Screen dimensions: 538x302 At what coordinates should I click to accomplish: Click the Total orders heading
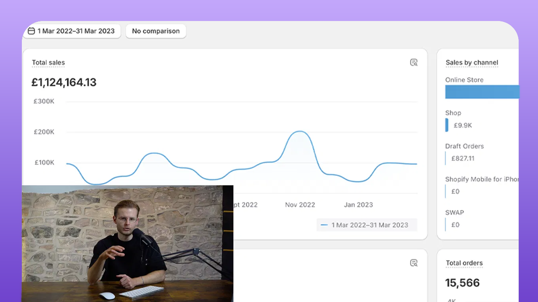pyautogui.click(x=464, y=263)
